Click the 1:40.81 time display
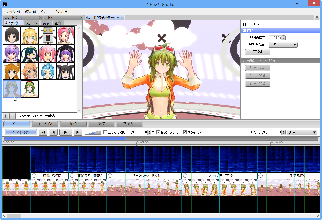The image size is (322, 220). [21, 132]
